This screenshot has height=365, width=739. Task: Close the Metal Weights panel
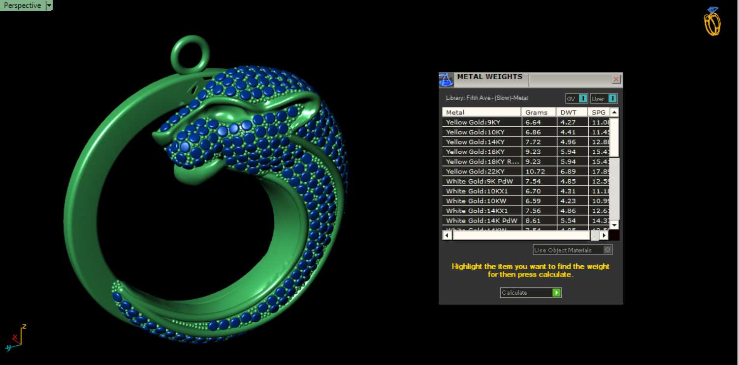point(616,80)
